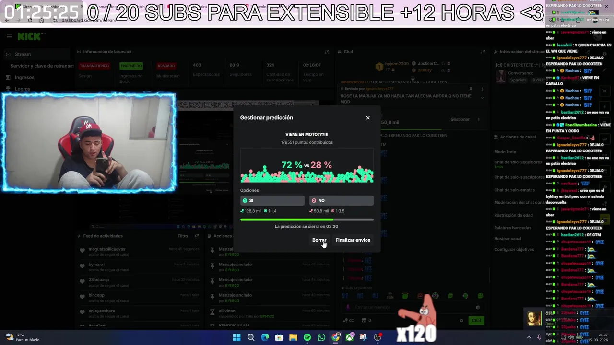Pop out the Chat panel
Viewport: 614px width, 345px height.
(x=483, y=52)
